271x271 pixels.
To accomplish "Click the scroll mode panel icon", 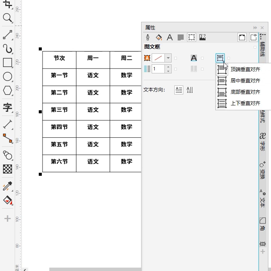I will [x=242, y=37].
